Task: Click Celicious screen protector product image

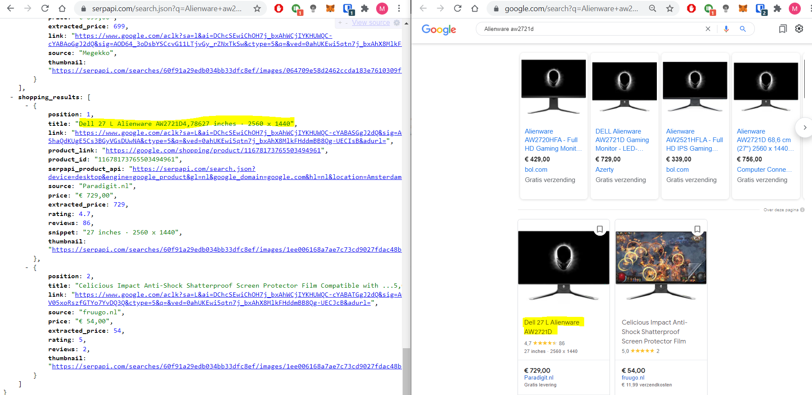Action: (661, 265)
